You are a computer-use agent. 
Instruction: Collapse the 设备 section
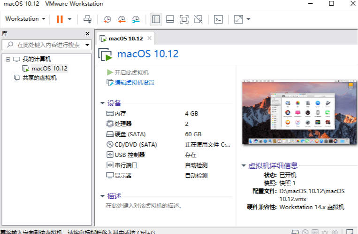tap(102, 103)
